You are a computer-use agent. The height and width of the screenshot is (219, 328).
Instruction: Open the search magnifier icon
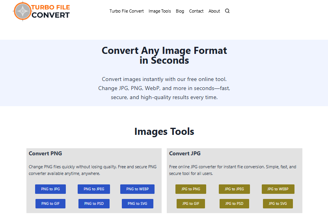tap(227, 11)
